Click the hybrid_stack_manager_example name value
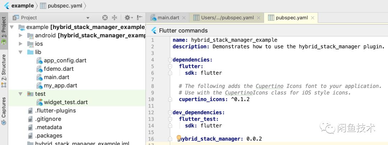Screen dimensions: 388x145 pyautogui.click(x=234, y=40)
